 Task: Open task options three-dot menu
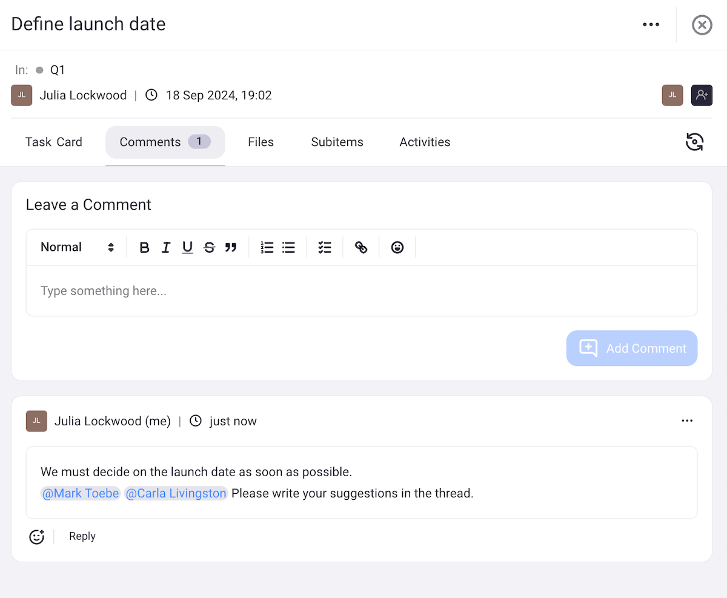tap(651, 25)
